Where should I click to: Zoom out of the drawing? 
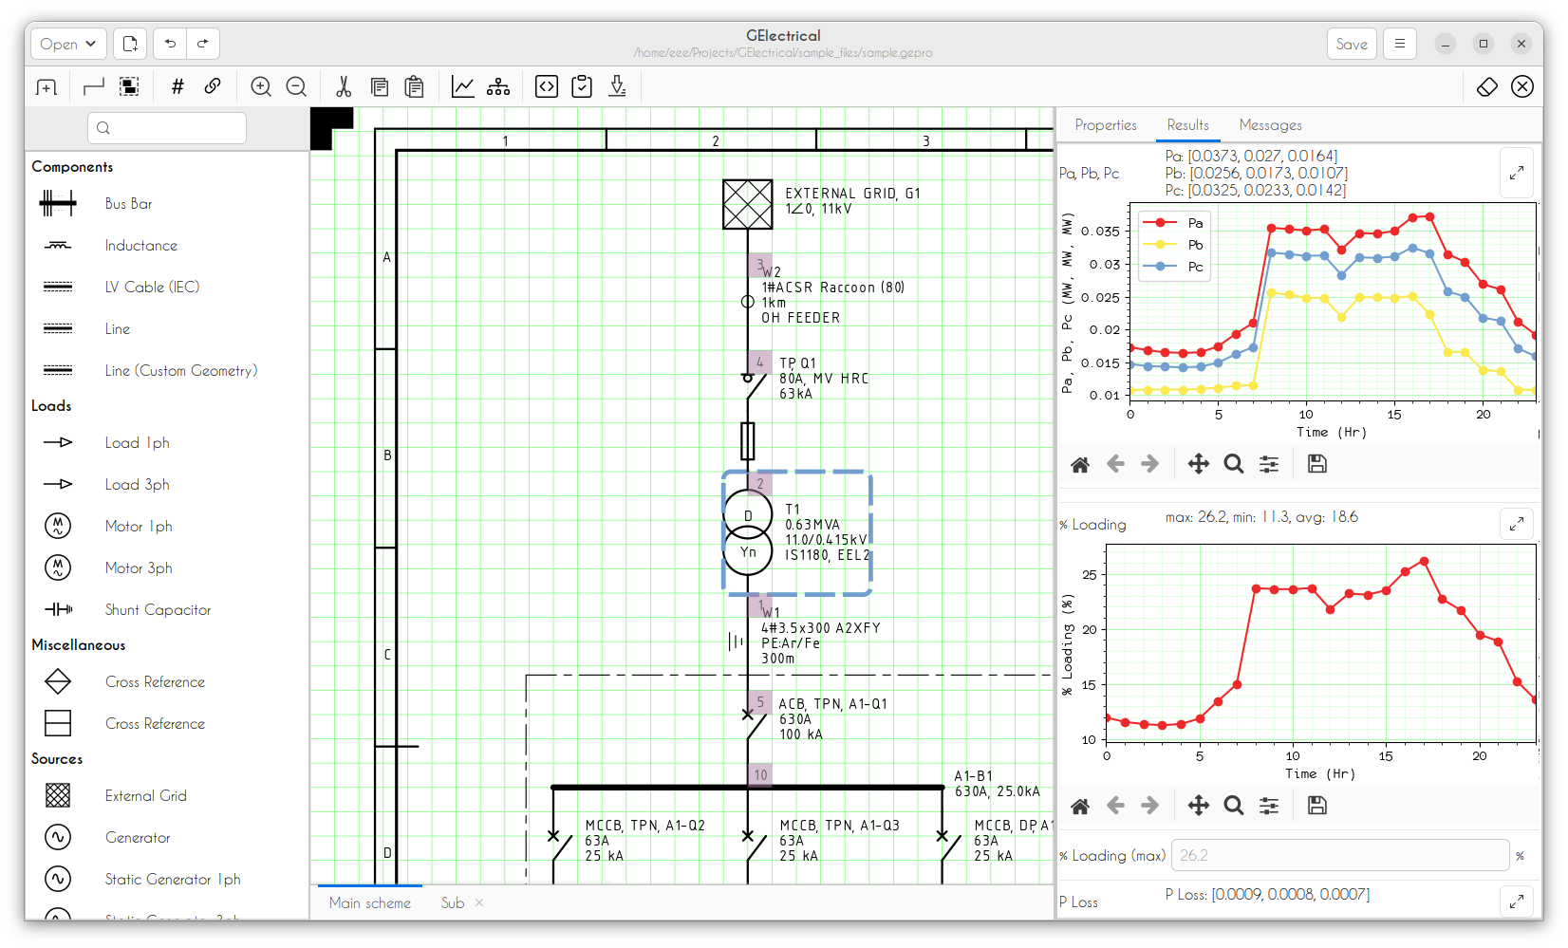(296, 87)
